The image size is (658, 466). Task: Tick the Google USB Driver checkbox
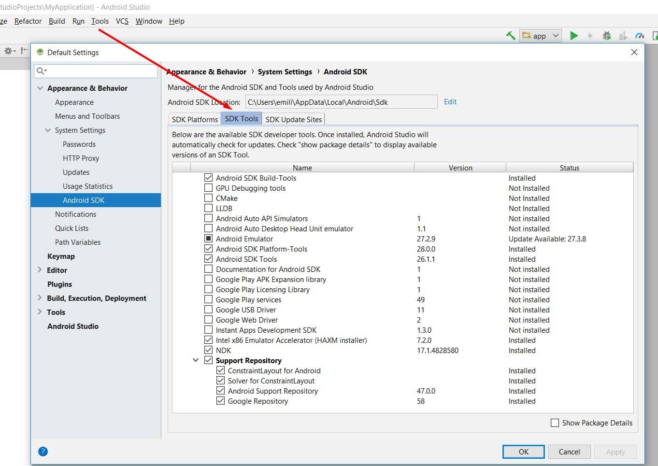click(208, 310)
